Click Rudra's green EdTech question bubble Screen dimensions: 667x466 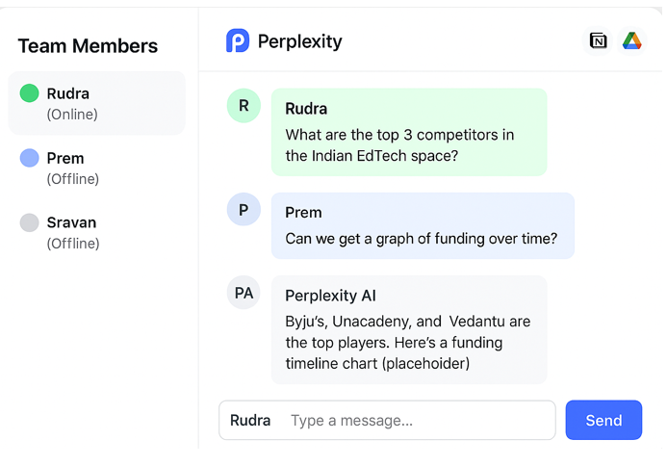point(408,133)
